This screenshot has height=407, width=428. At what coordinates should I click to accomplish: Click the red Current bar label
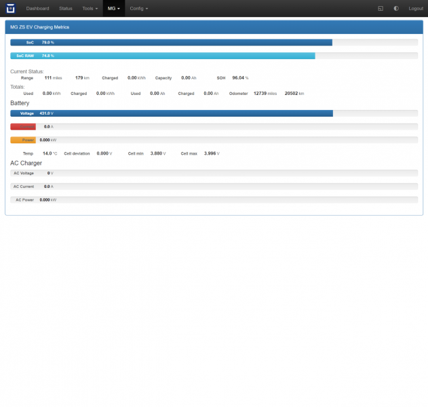[23, 127]
